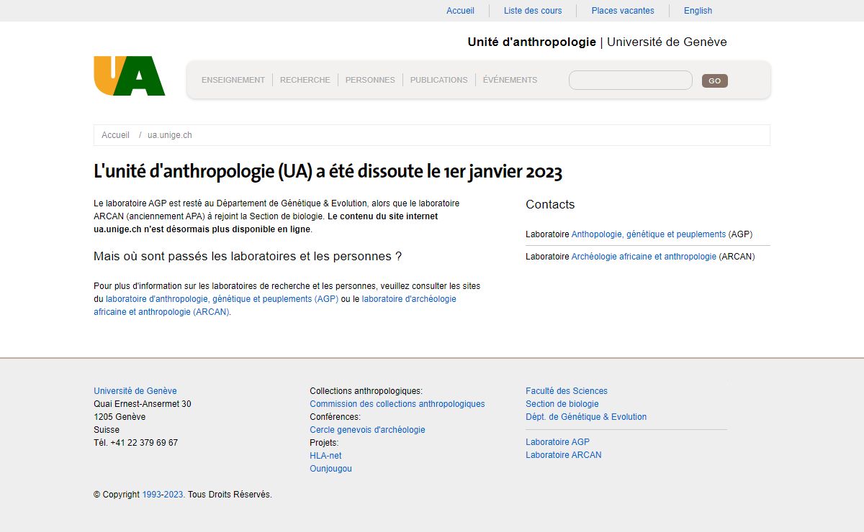Open Archéologie africaine et anthropologie contact link
This screenshot has width=864, height=532.
tap(644, 257)
